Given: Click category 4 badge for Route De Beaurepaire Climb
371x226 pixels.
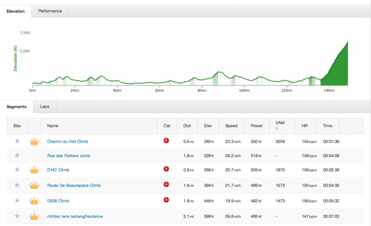Looking at the screenshot, I should click(x=166, y=184).
